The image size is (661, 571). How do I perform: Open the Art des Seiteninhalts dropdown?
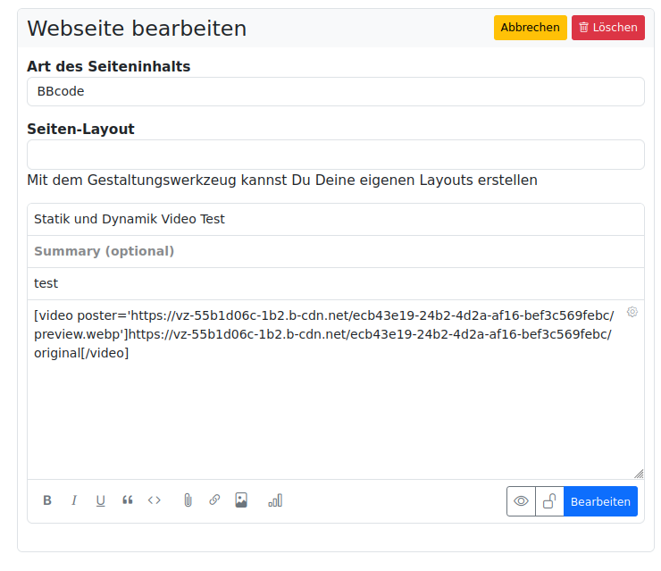[x=335, y=91]
